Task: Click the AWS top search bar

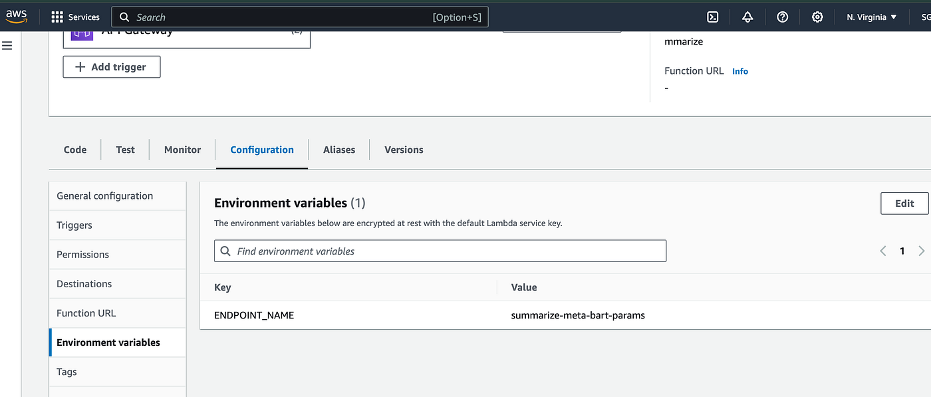Action: (299, 17)
